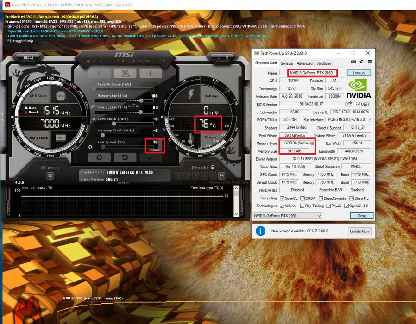This screenshot has height=324, width=416.
Task: Select profile slot 1 in Afterburner
Action: coord(178,176)
